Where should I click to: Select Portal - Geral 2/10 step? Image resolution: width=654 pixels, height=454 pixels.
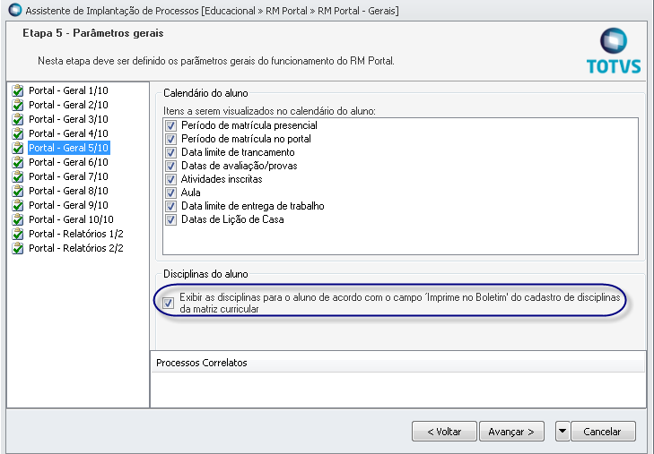[68, 105]
